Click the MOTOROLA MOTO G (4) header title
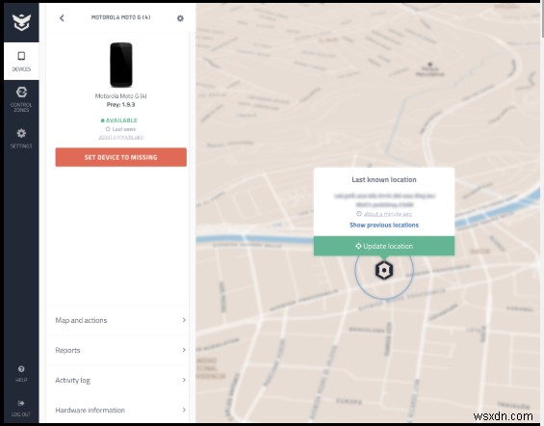Screen dimensions: 544x426 (x=120, y=17)
